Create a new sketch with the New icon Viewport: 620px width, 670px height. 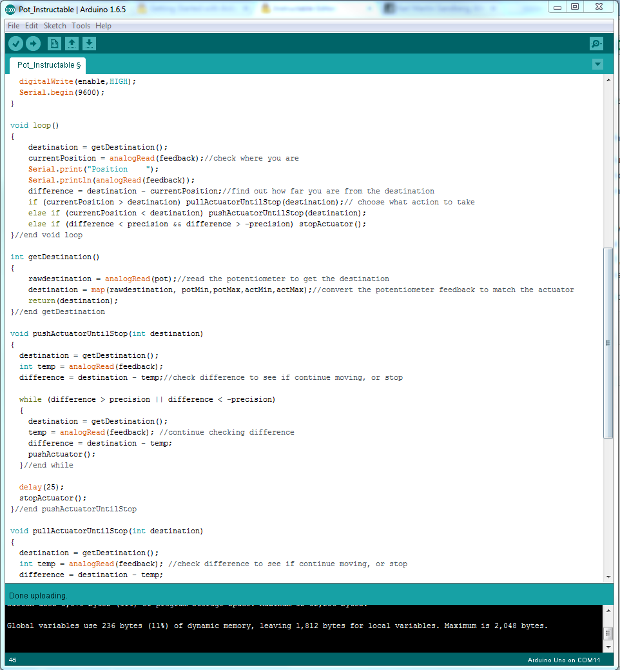pos(54,44)
